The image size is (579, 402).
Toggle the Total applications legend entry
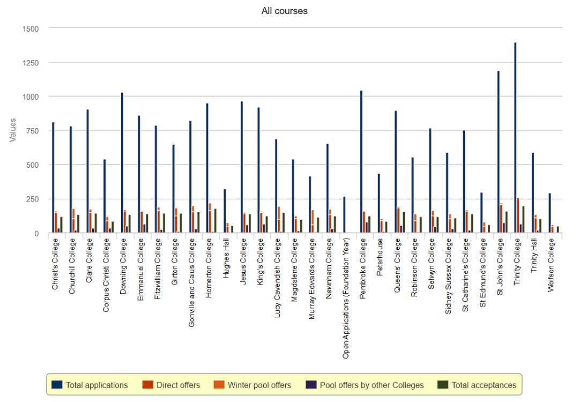coord(90,385)
